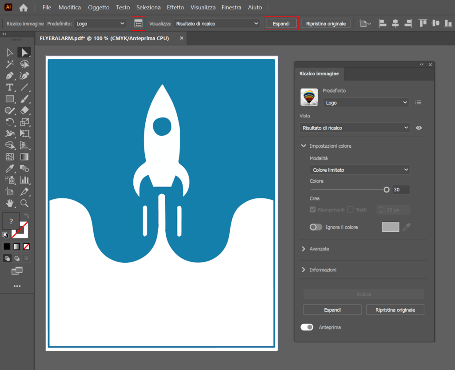
Task: Open the Vista dropdown in panel
Action: [355, 128]
